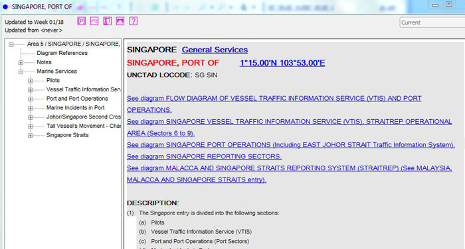Screen dimensions: 465x249
Task: Collapse the Marine Services node
Action: coord(21,72)
